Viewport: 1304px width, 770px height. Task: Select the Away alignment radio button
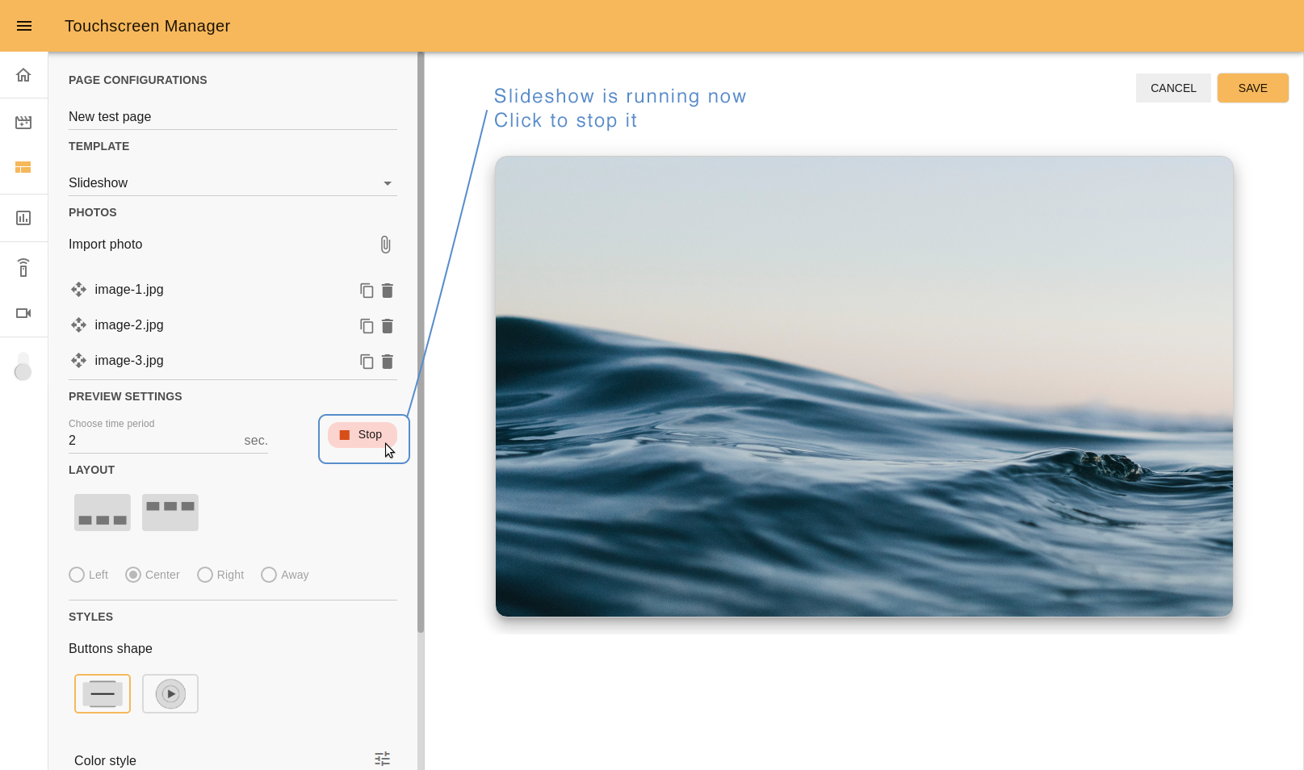pos(269,575)
